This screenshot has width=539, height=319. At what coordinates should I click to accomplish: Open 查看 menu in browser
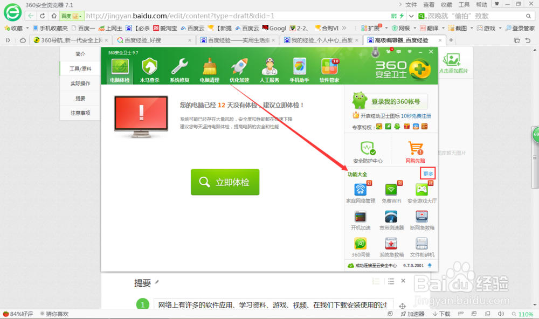429,4
